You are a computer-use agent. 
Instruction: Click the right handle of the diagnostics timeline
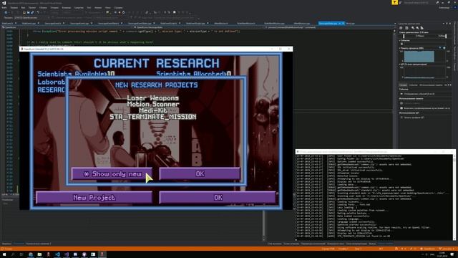click(446, 36)
